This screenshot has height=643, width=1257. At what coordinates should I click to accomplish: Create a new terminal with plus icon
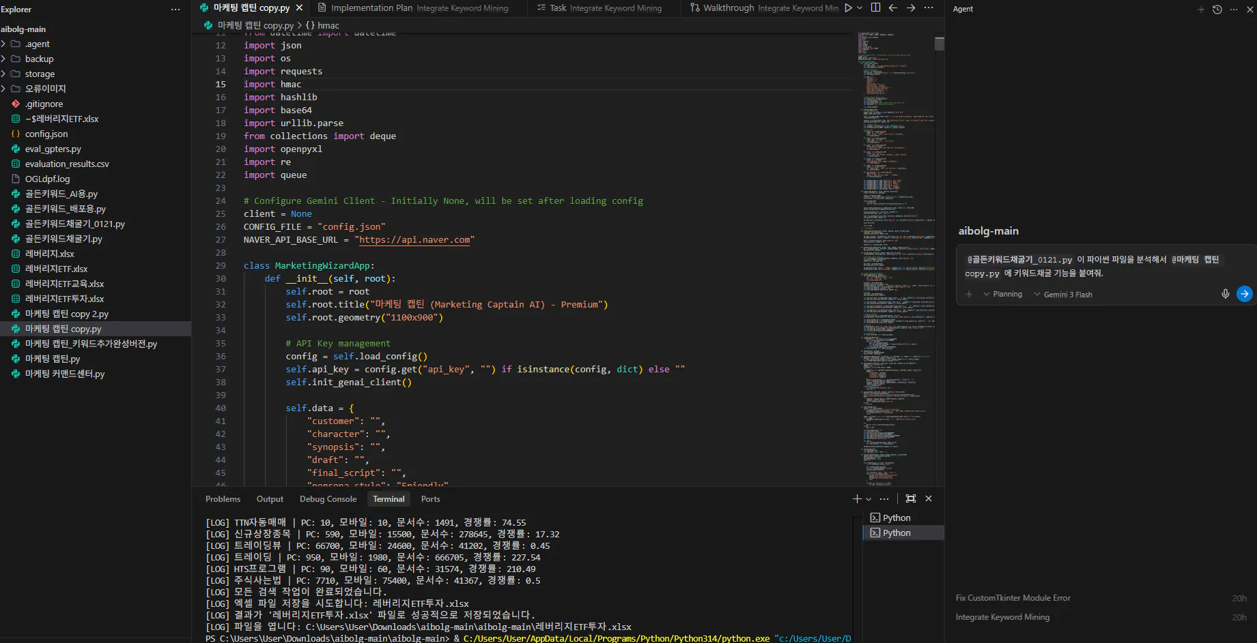(857, 498)
